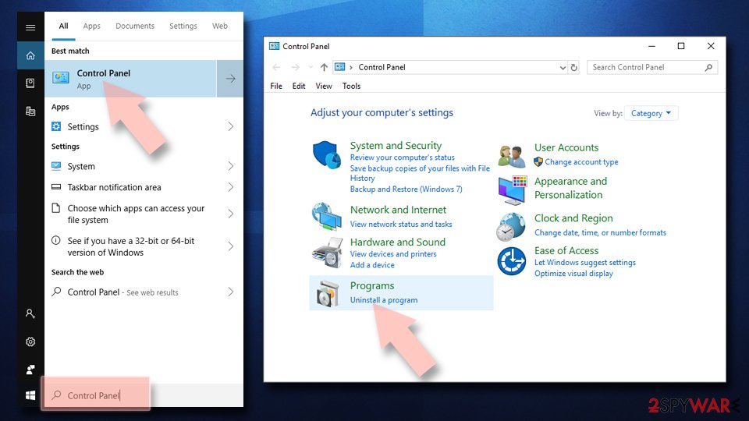This screenshot has height=421, width=749.
Task: Click View devices and printers link
Action: coord(393,254)
